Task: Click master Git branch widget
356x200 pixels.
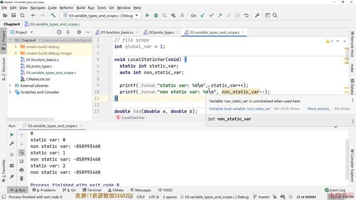Action: tap(261, 197)
